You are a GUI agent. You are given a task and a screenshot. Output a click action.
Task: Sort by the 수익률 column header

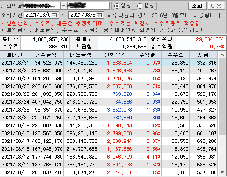click(x=147, y=55)
